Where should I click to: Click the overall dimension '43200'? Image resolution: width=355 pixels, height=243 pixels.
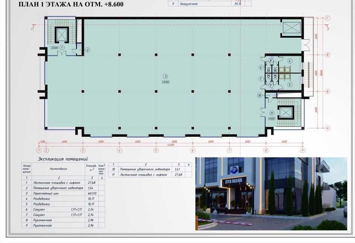pyautogui.click(x=171, y=145)
